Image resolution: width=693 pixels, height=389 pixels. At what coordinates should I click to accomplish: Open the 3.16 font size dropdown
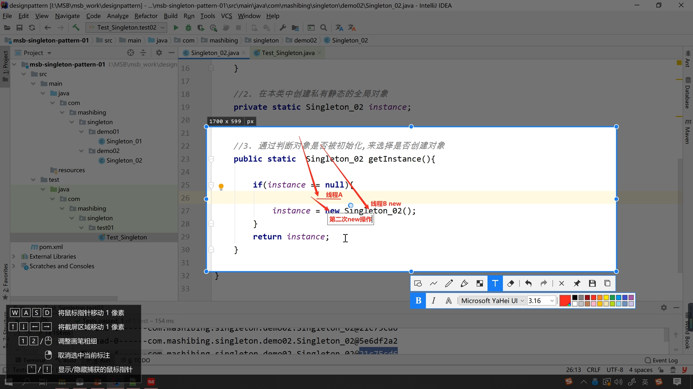(x=541, y=301)
